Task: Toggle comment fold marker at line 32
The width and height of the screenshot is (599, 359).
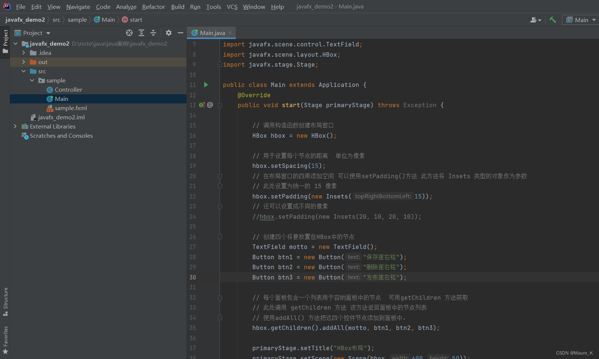Action: [x=220, y=298]
